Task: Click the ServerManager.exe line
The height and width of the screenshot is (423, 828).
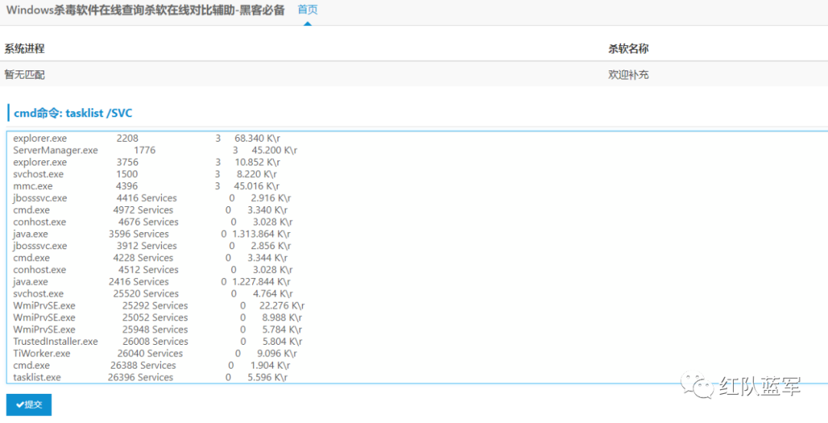Action: click(x=155, y=150)
